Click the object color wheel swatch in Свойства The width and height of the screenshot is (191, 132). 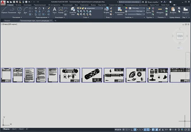click(x=126, y=8)
